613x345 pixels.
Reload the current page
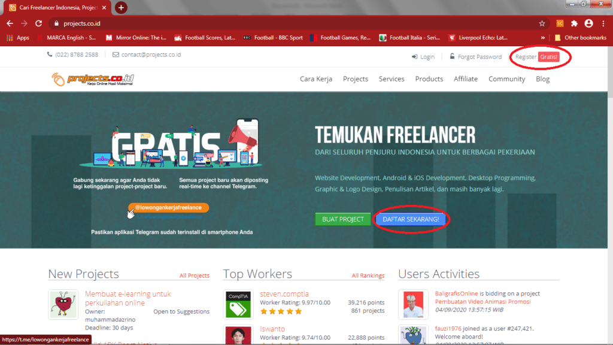pyautogui.click(x=38, y=23)
